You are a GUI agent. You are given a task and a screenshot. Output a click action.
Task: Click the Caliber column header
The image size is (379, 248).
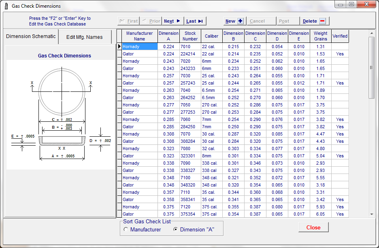(211, 36)
